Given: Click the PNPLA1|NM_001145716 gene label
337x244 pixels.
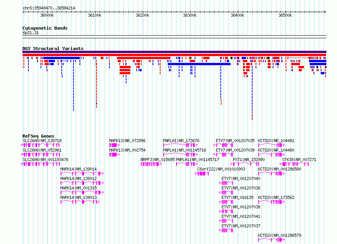Looking at the screenshot, I should tap(184, 150).
